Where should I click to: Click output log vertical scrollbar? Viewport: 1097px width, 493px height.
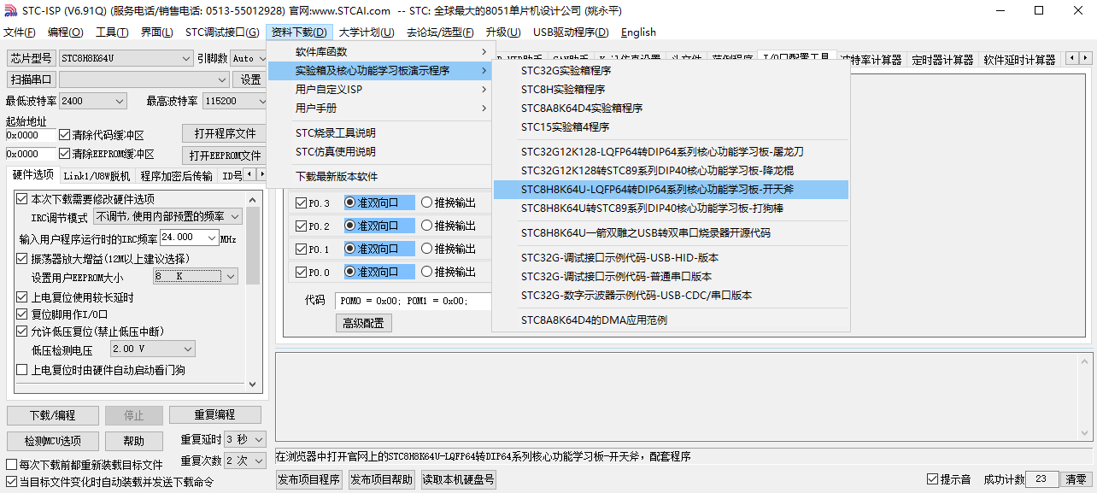coord(1086,399)
